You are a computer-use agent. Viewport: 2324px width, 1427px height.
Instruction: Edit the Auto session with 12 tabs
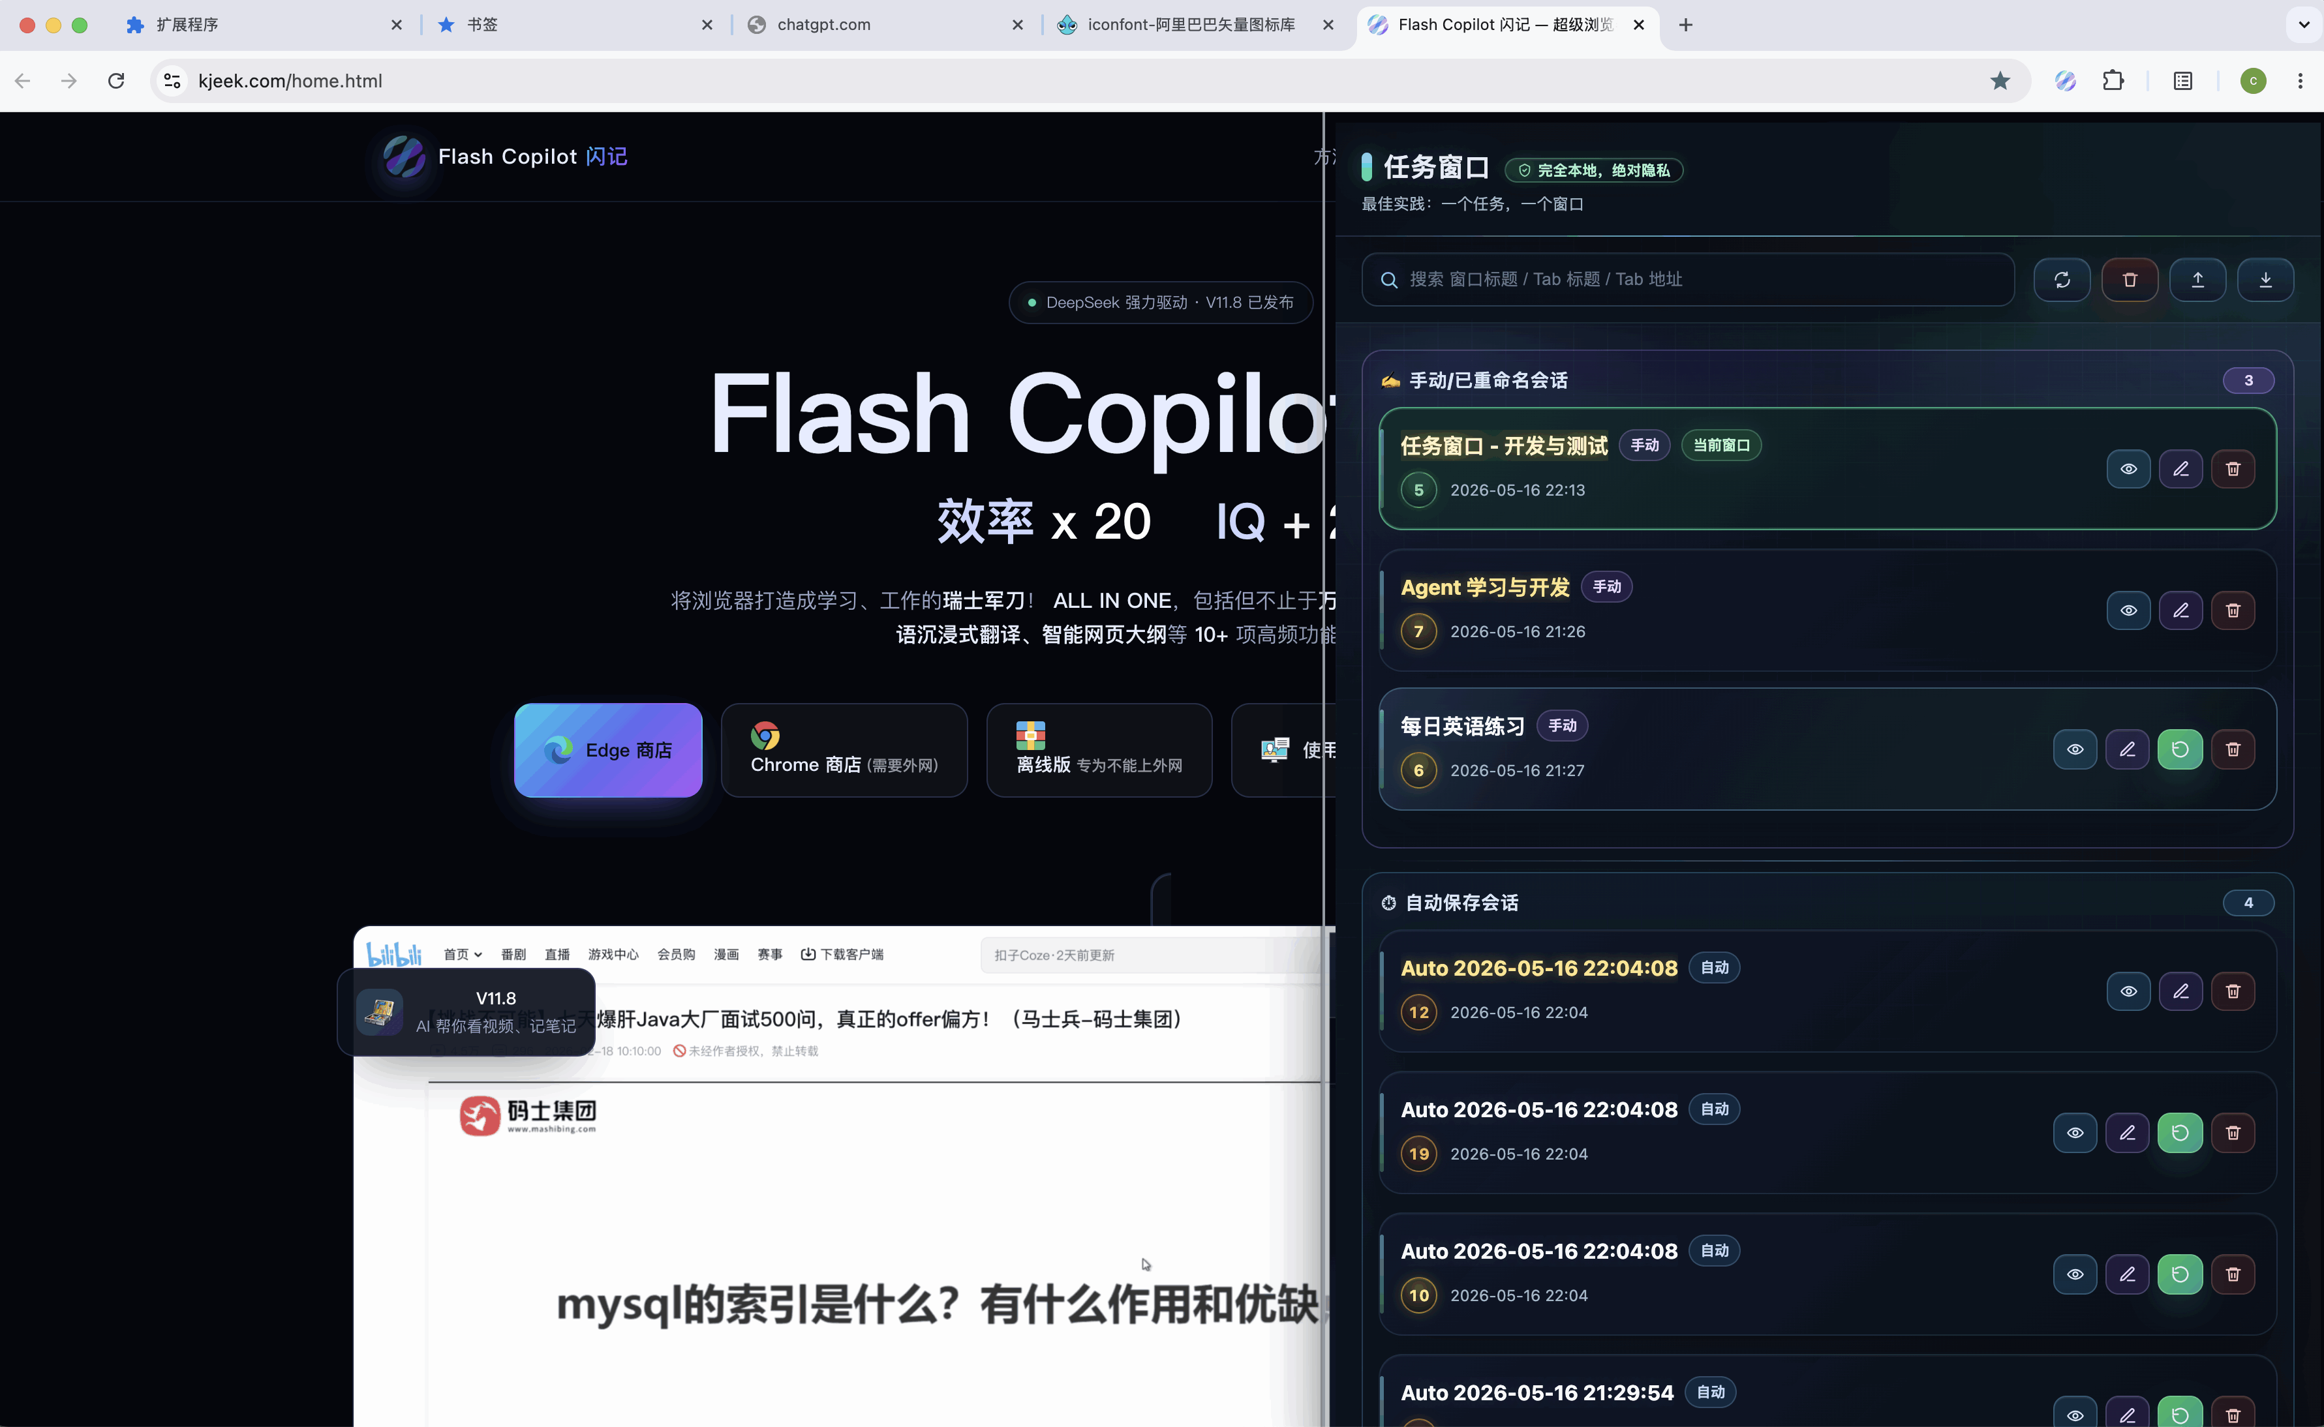[2180, 991]
